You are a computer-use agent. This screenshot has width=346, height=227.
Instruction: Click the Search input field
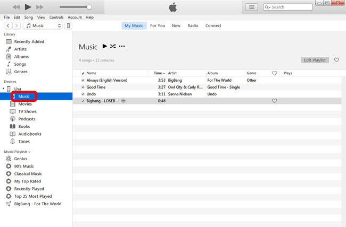point(288,7)
